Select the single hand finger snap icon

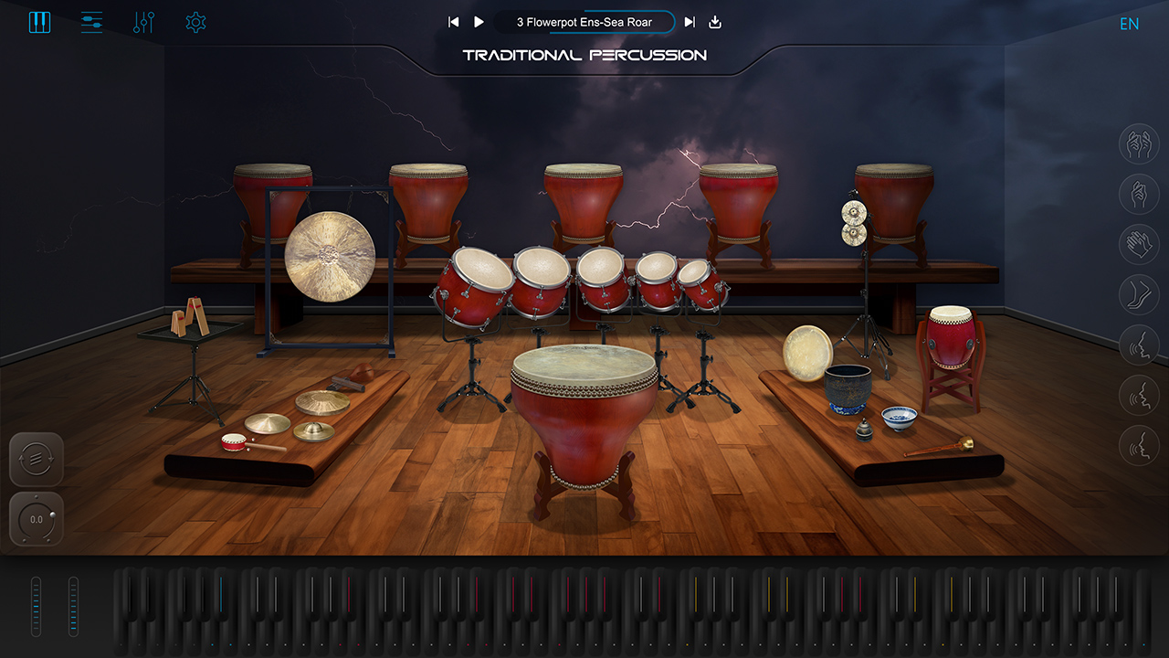pos(1139,194)
